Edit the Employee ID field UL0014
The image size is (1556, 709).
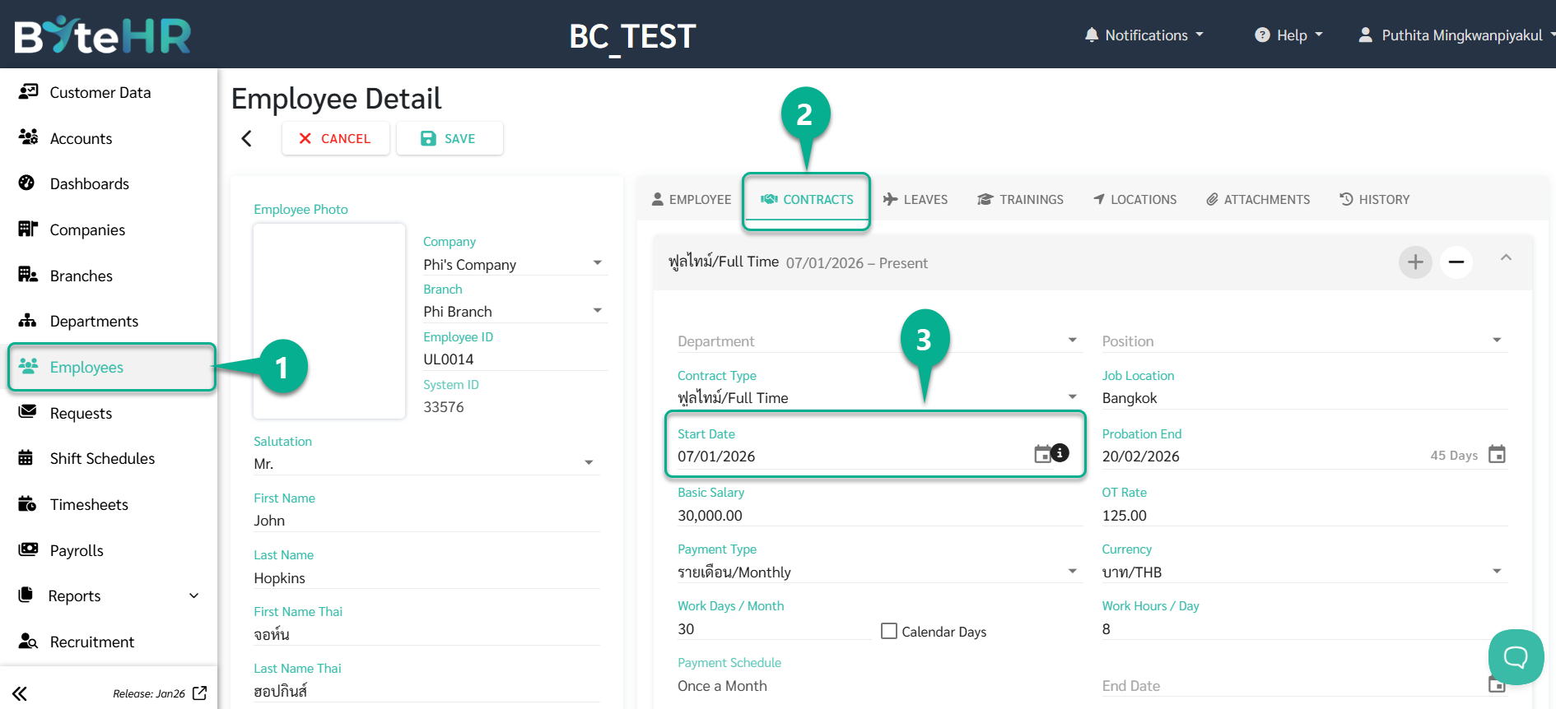pos(515,359)
